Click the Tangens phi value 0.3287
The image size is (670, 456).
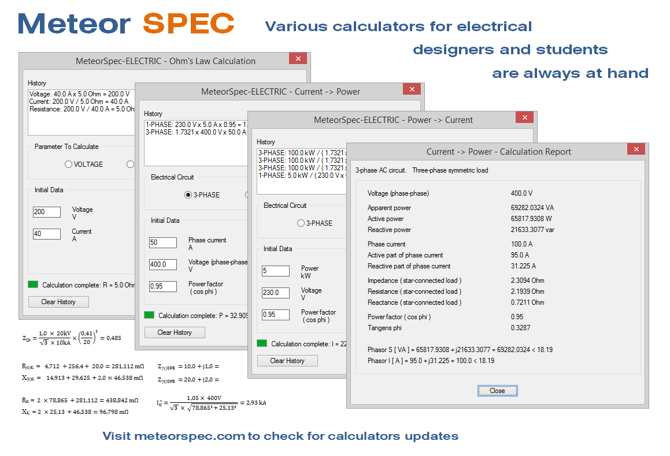[x=520, y=328]
